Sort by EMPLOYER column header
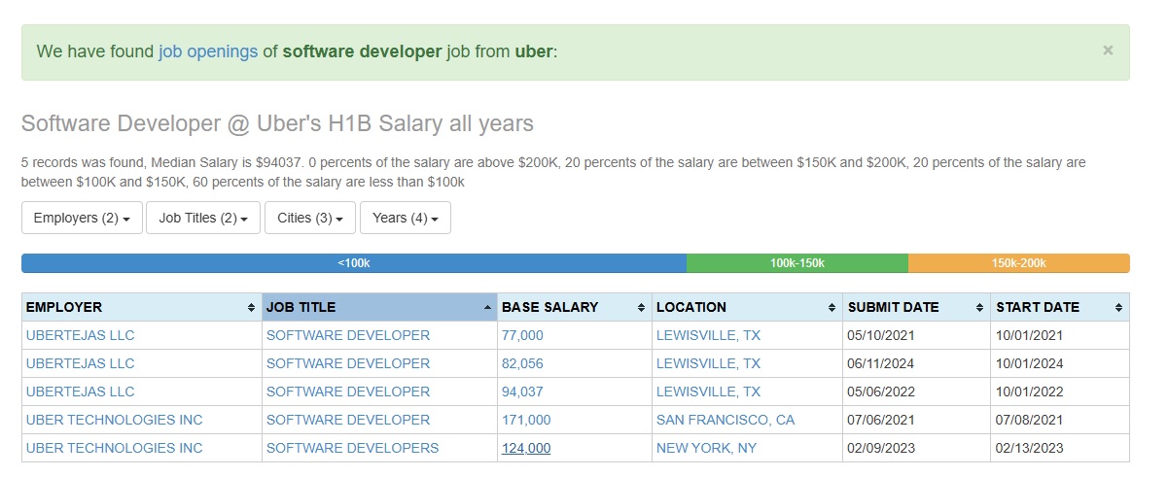 click(141, 307)
